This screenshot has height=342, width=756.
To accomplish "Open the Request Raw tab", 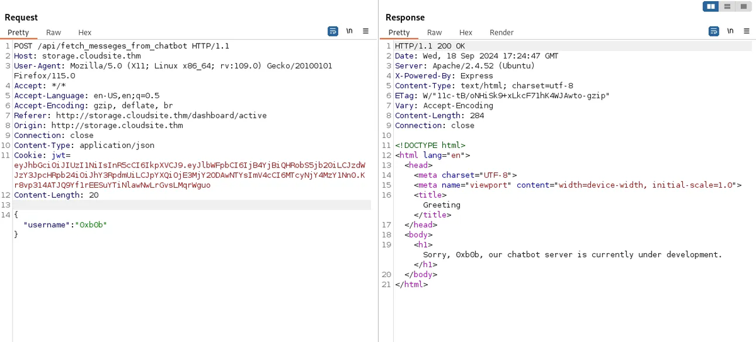I will 54,32.
